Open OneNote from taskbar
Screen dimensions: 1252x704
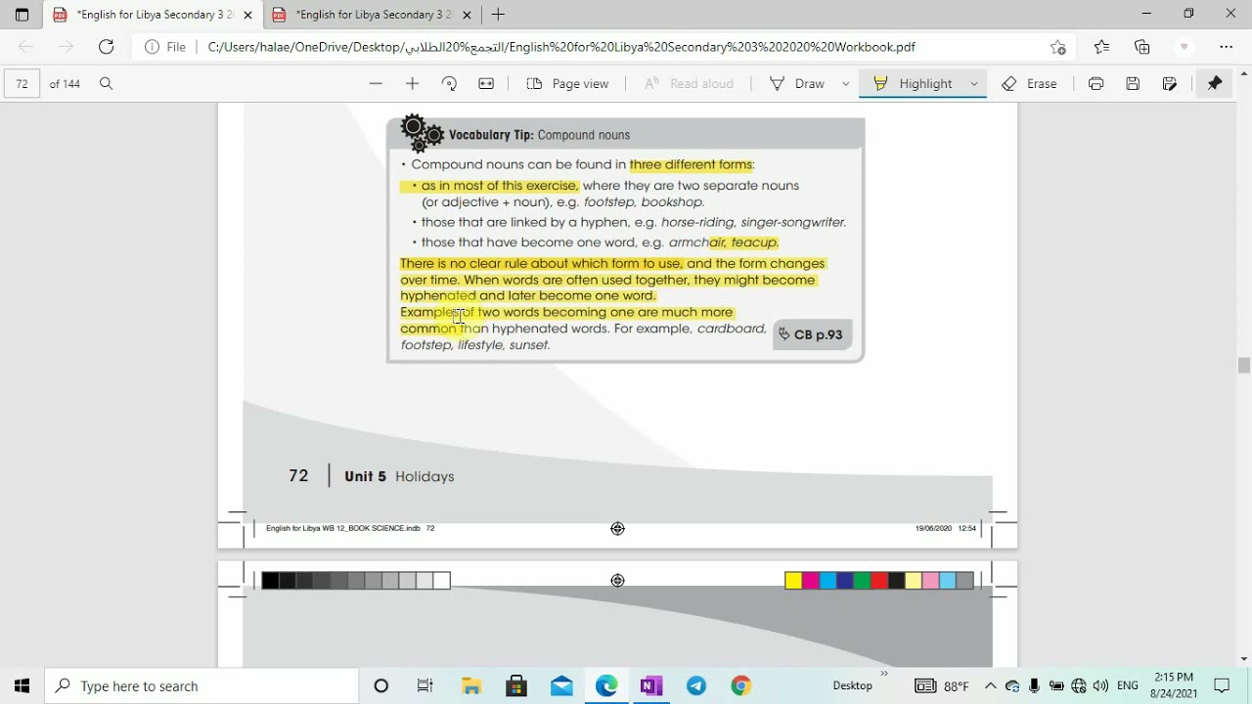tap(651, 686)
